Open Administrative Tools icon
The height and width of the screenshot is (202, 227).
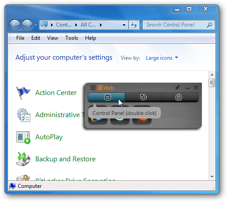(x=23, y=115)
